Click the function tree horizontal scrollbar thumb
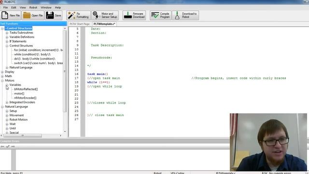Image resolution: width=309 pixels, height=174 pixels. tap(23, 136)
